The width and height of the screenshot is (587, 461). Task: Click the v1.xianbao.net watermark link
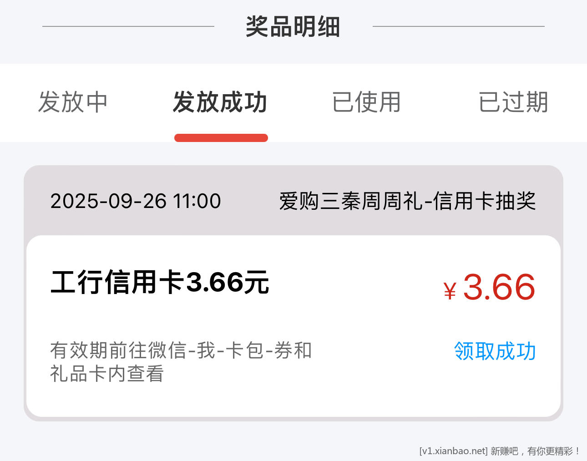(453, 451)
